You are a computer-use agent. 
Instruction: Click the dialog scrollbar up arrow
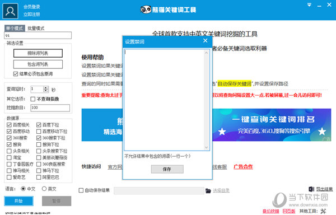pyautogui.click(x=207, y=53)
